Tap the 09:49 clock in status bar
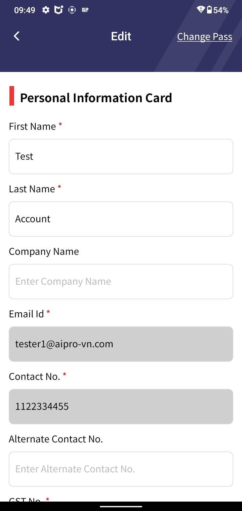This screenshot has width=242, height=511. click(25, 10)
